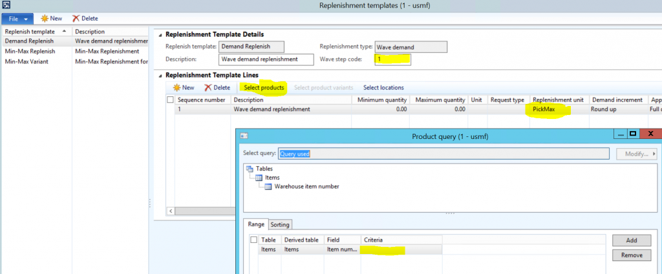Click the Request type column header
662x274 pixels.
[x=508, y=100]
